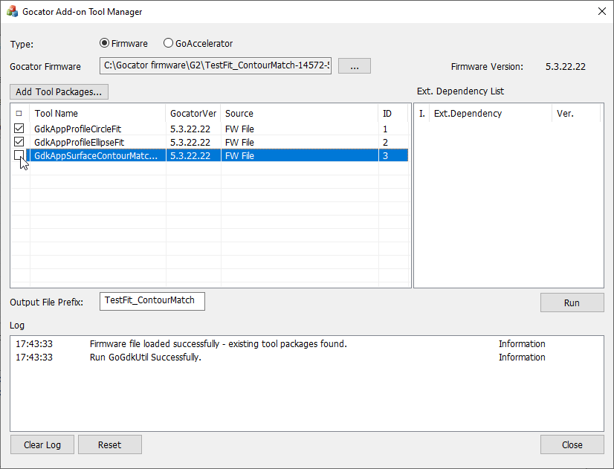
Task: Click ID 1 in the GdkAppProfileCircleFit row
Action: pyautogui.click(x=385, y=129)
